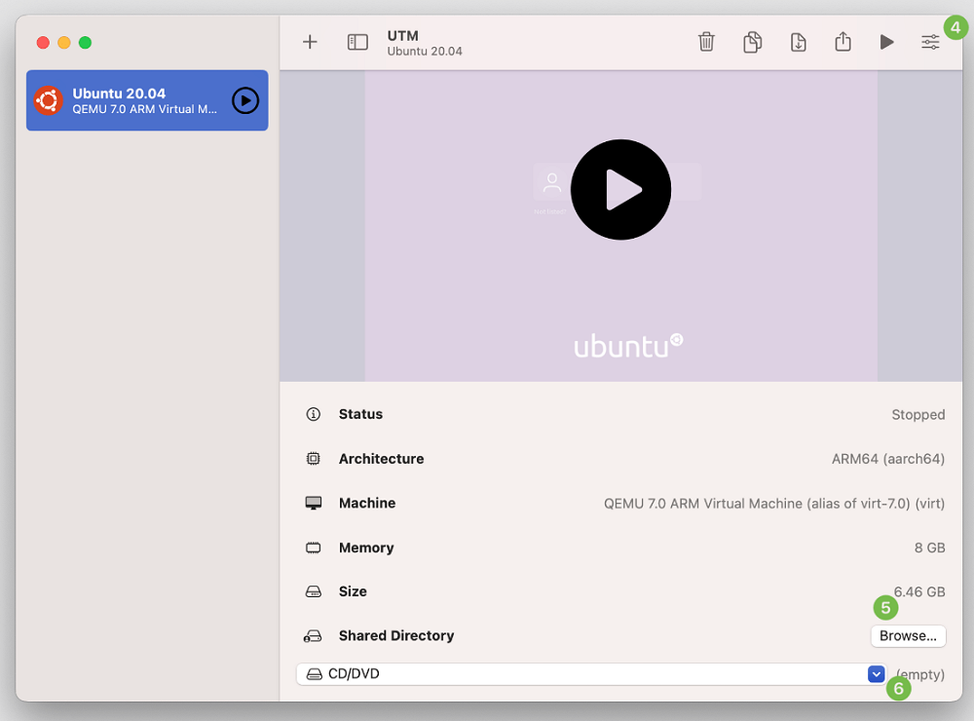This screenshot has height=721, width=974.
Task: Click the plus icon to create a new VM
Action: 310,42
